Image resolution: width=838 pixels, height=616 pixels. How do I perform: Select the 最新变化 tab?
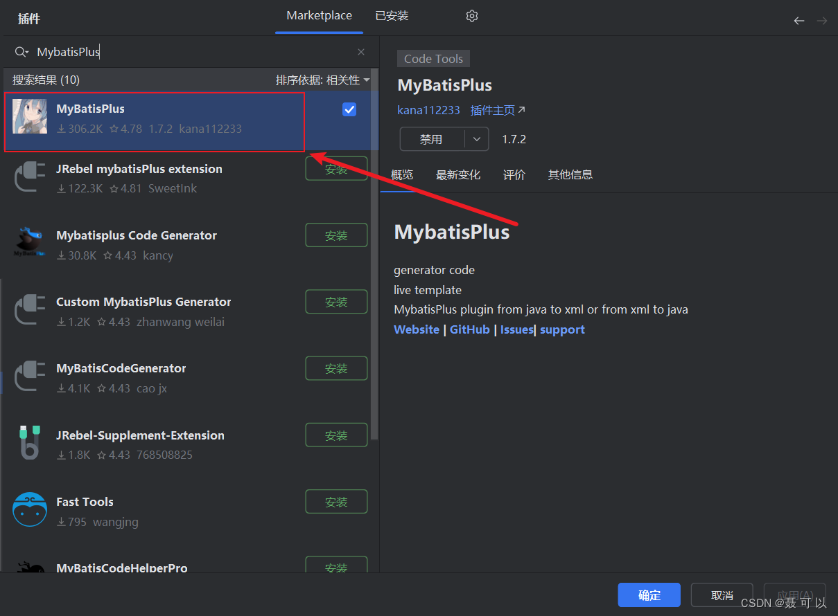tap(458, 175)
